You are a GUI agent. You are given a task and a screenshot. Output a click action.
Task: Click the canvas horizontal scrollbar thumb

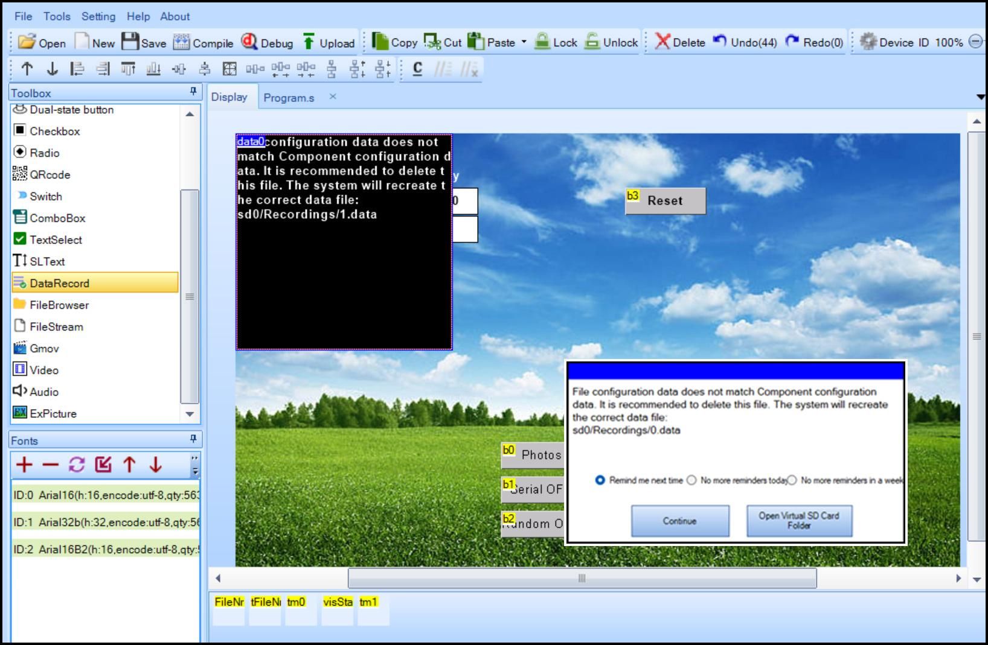coord(582,578)
